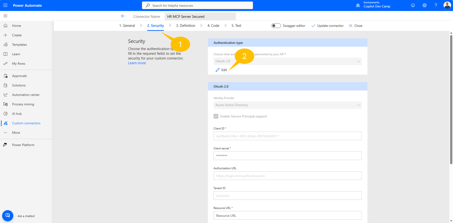Go to the 5. Test step
The height and width of the screenshot is (223, 453).
(236, 26)
